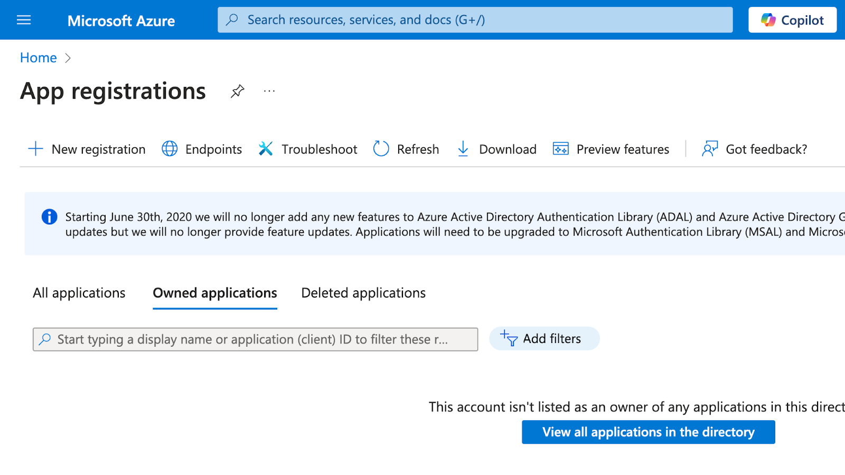
Task: Click the 'This account isn't listed' message
Action: click(x=637, y=407)
